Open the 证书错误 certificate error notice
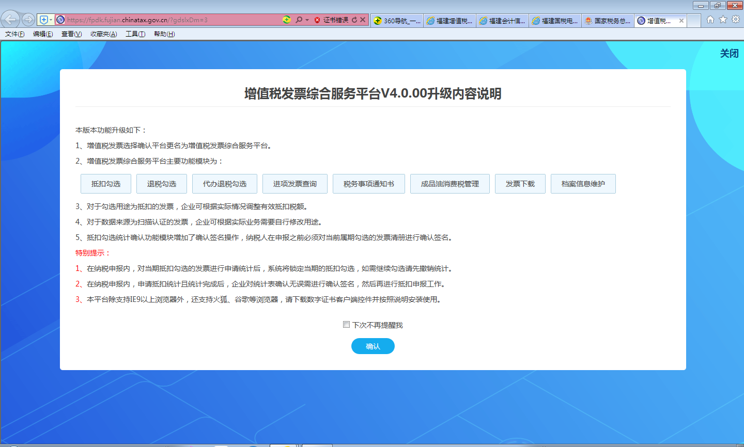The height and width of the screenshot is (447, 744). point(336,20)
